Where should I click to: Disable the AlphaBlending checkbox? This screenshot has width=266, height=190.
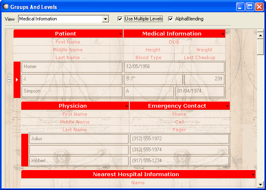[x=171, y=19]
